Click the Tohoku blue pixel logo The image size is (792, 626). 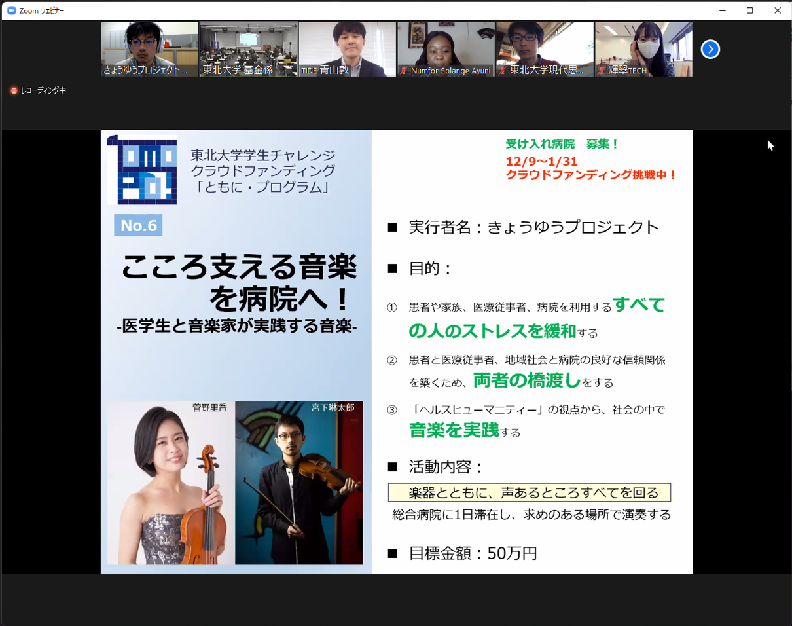(142, 170)
